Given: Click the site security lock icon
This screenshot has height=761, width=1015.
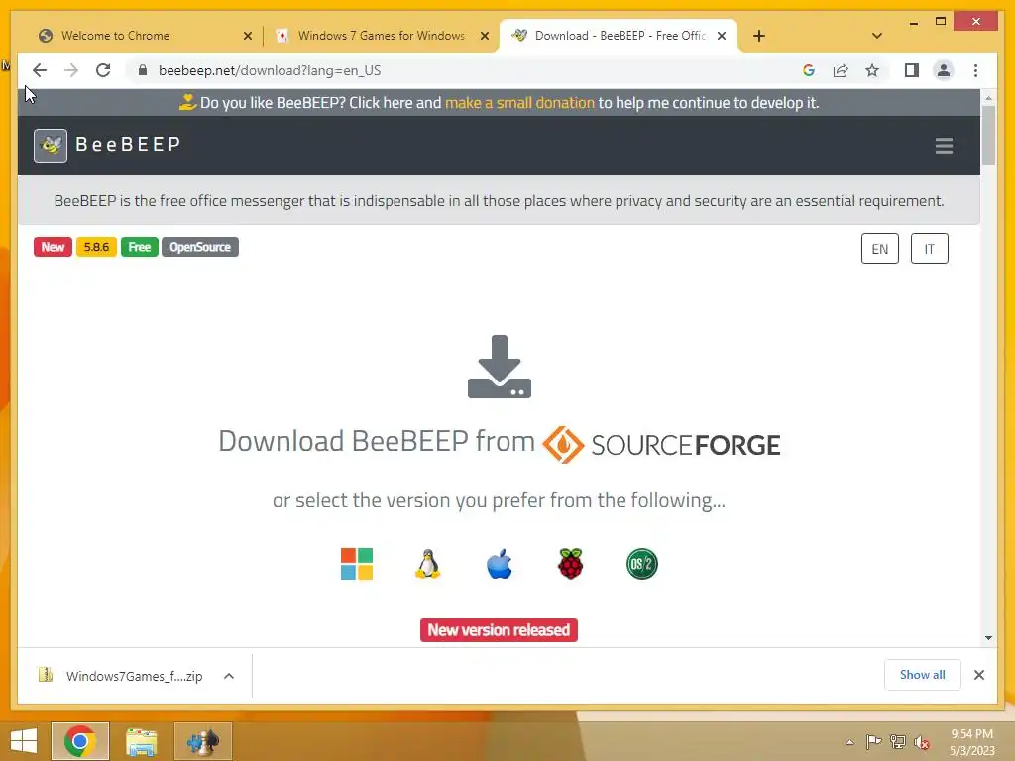Looking at the screenshot, I should (x=143, y=70).
